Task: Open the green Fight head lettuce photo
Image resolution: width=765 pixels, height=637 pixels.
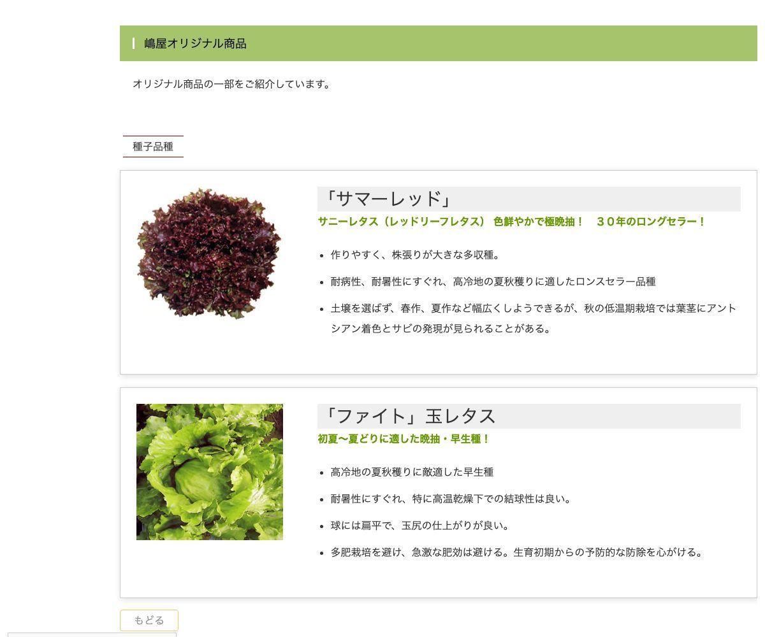Action: click(209, 472)
